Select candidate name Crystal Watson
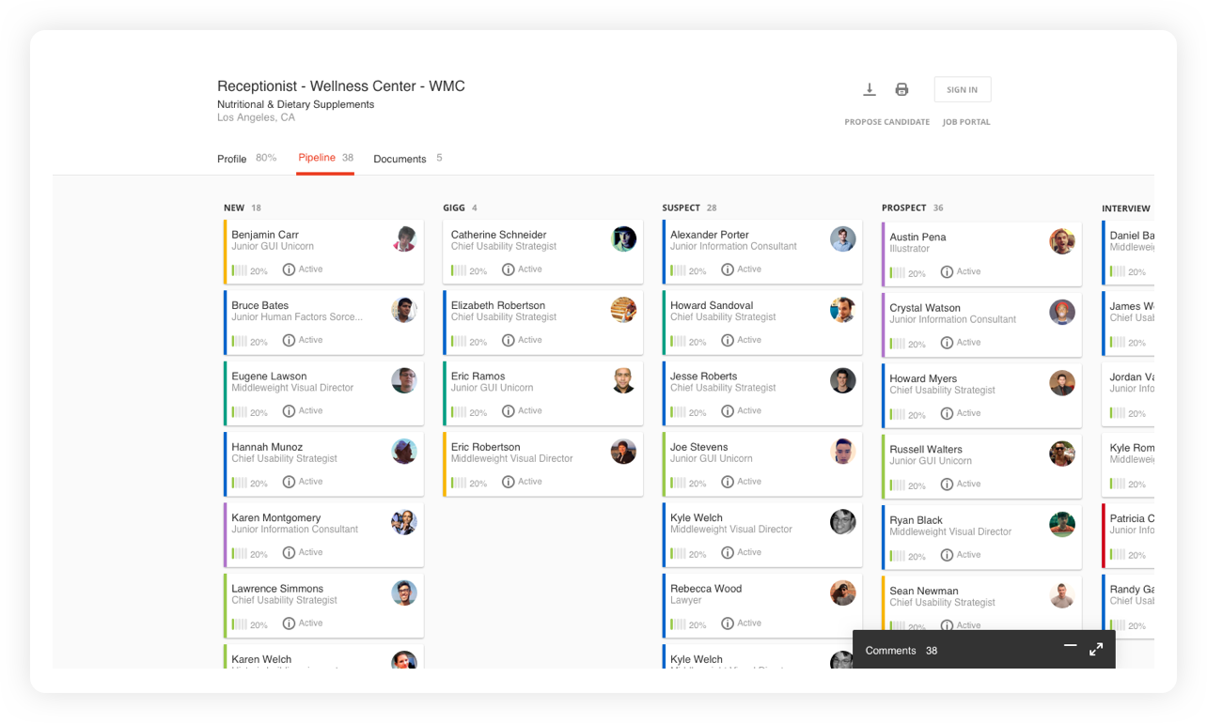1207x723 pixels. 925,308
